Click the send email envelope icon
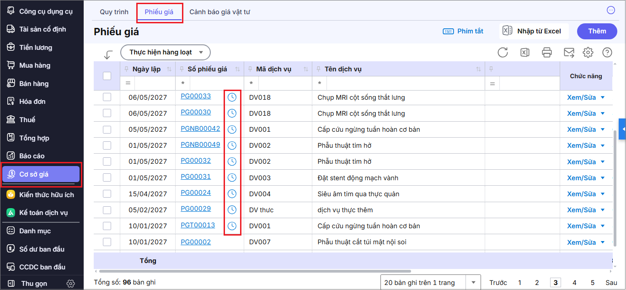Screen dimensions: 626x290 click(x=569, y=52)
